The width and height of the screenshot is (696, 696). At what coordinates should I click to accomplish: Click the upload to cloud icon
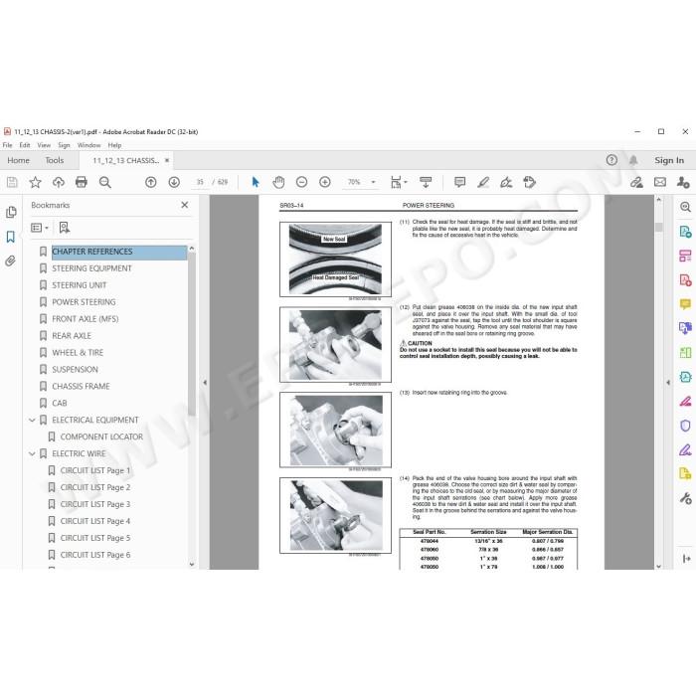tap(58, 182)
